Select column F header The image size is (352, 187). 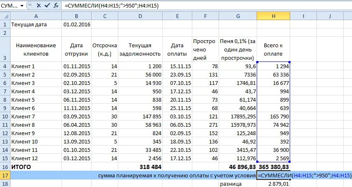tap(205, 16)
